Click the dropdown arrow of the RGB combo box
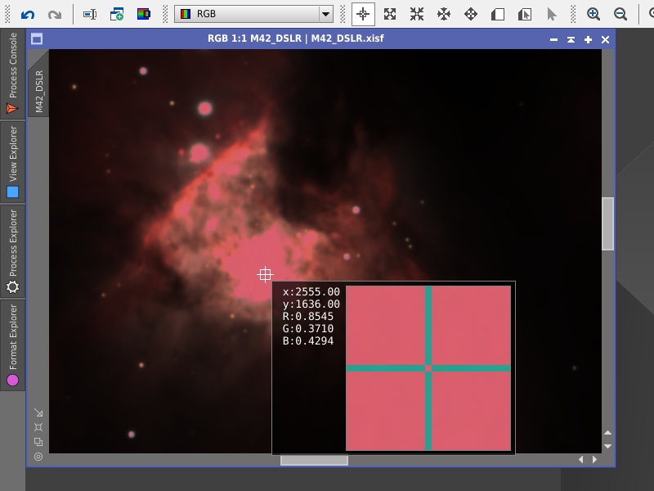 (325, 14)
